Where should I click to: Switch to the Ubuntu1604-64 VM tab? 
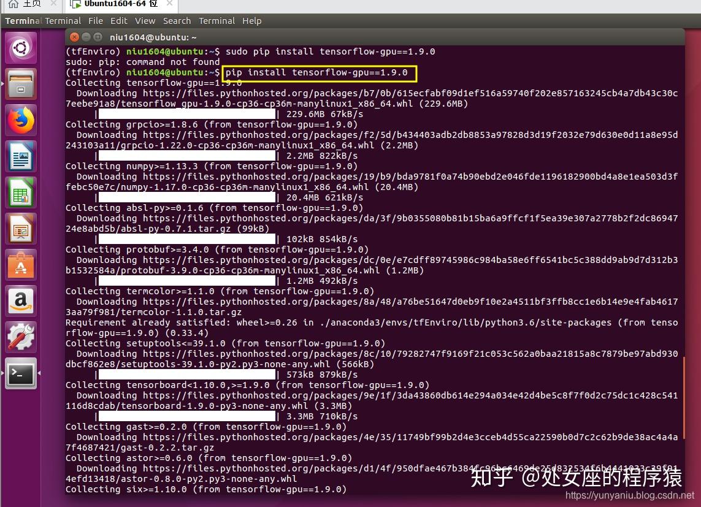[x=121, y=4]
